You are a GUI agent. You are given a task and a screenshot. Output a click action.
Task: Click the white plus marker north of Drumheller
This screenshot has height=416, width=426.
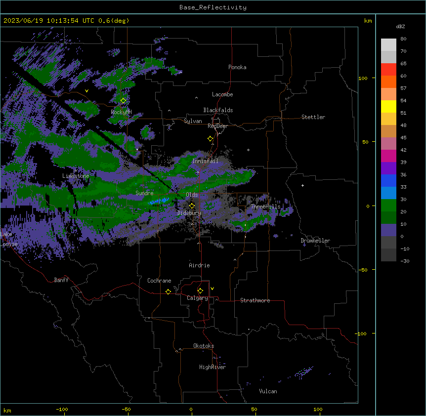302,185
